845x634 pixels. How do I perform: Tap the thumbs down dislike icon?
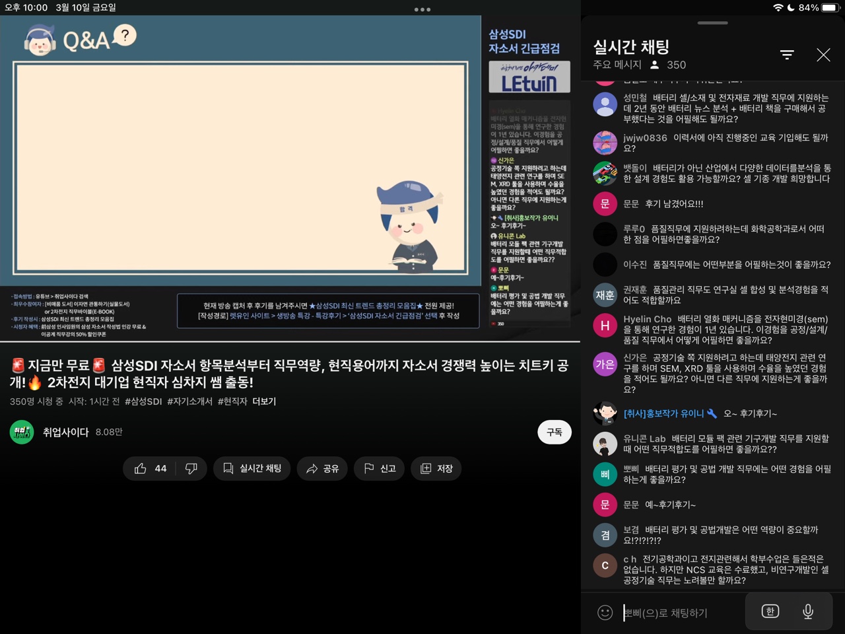191,468
